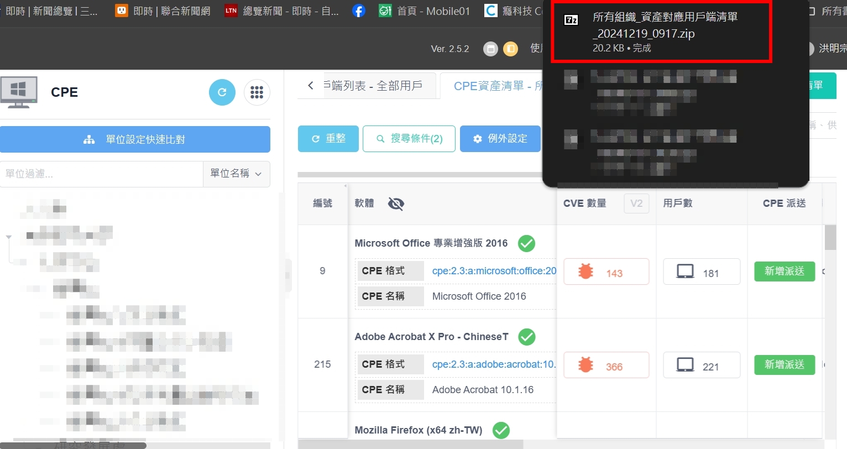Image resolution: width=847 pixels, height=449 pixels.
Task: Open the 聯合新聞網 bookmark
Action: click(163, 11)
